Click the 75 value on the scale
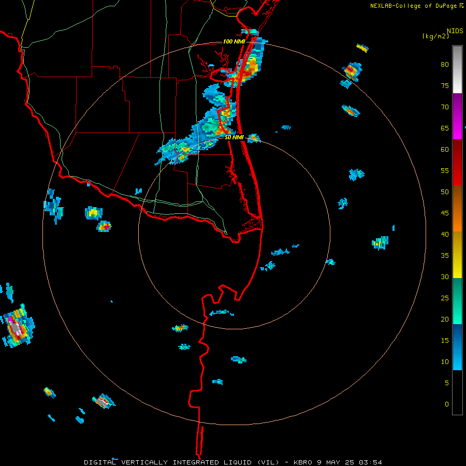 [445, 85]
